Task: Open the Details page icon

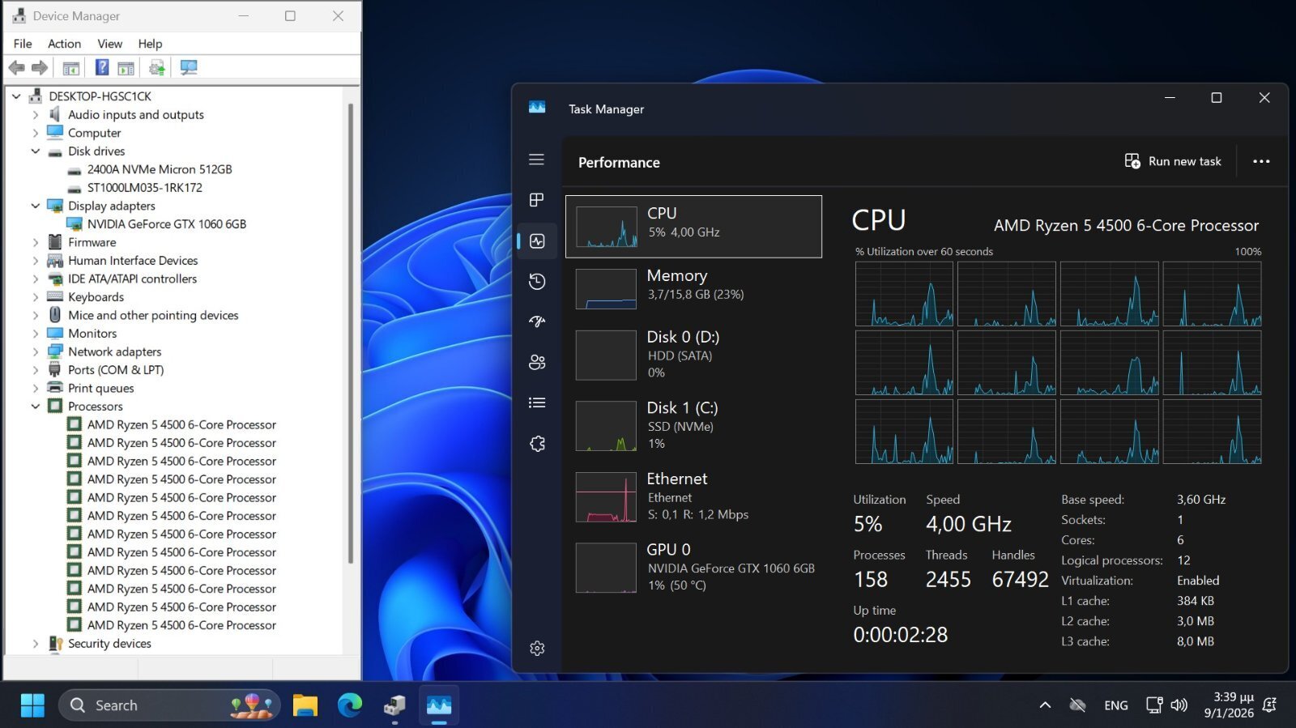Action: point(536,402)
